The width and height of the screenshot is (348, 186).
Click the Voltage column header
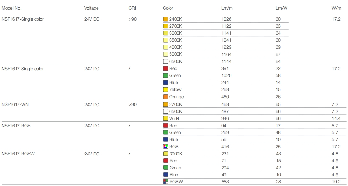click(91, 8)
